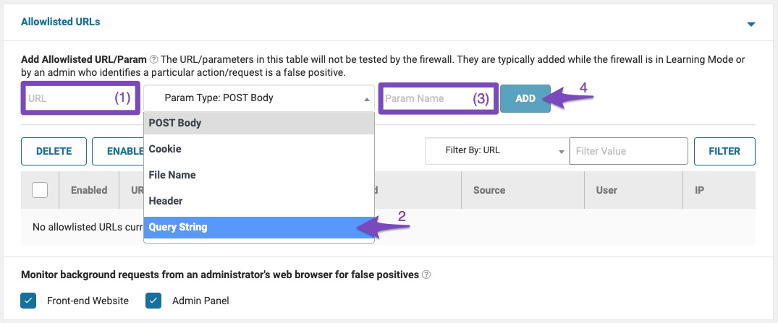Click the FILTER button
The height and width of the screenshot is (323, 778).
[724, 151]
